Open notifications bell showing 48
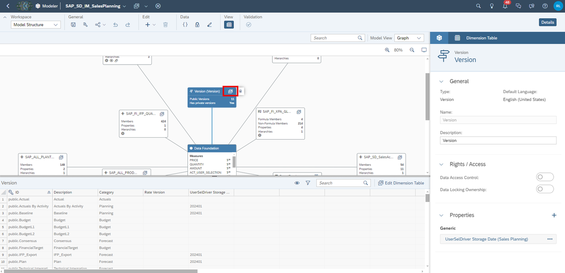 [x=505, y=5]
